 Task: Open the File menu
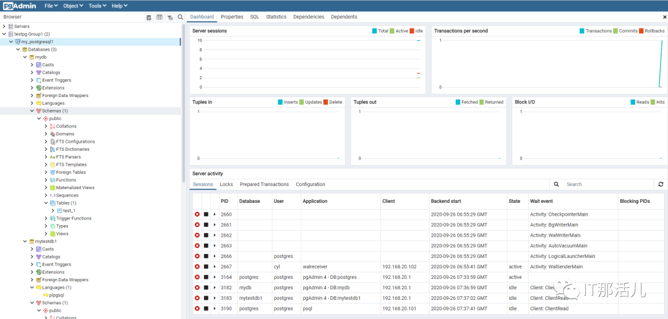(51, 6)
